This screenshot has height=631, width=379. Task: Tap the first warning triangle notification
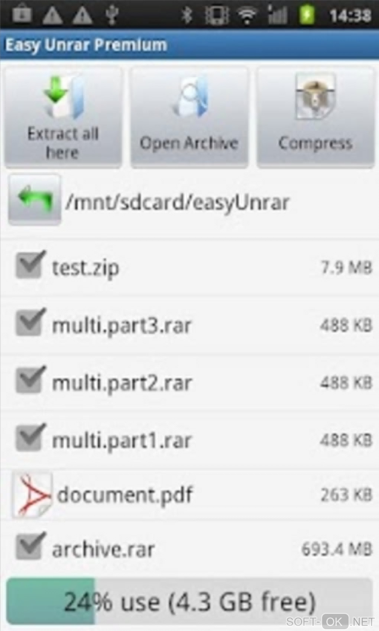coord(53,16)
